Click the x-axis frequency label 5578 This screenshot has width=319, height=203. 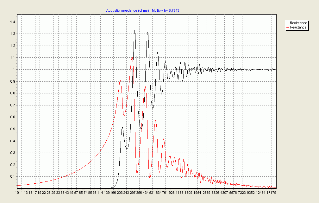[233, 193]
